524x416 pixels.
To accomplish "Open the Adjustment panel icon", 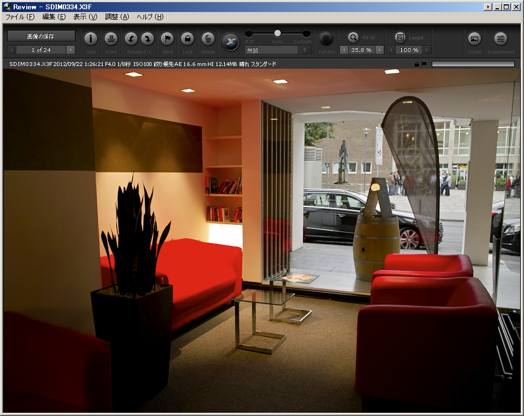I will pos(501,39).
